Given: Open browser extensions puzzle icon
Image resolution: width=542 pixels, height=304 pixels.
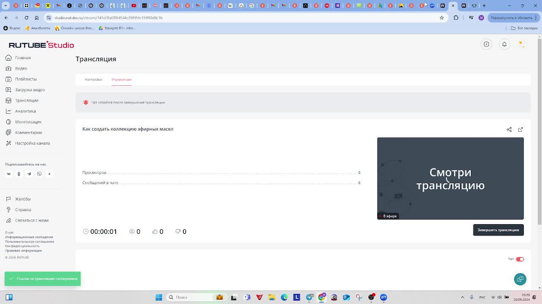Looking at the screenshot, I should (x=456, y=18).
